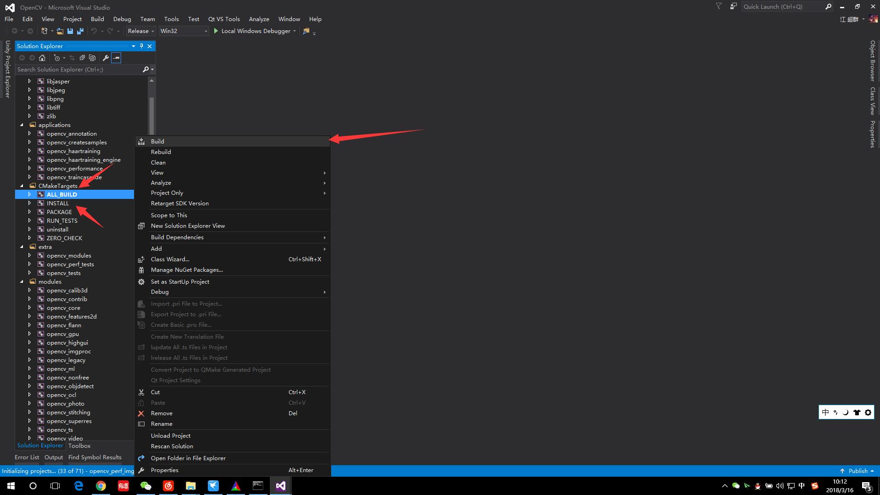The width and height of the screenshot is (880, 495).
Task: Open Solution Explorer window position dropdown
Action: [x=134, y=46]
